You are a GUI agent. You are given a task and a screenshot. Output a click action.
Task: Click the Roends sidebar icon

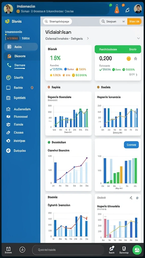click(8, 124)
